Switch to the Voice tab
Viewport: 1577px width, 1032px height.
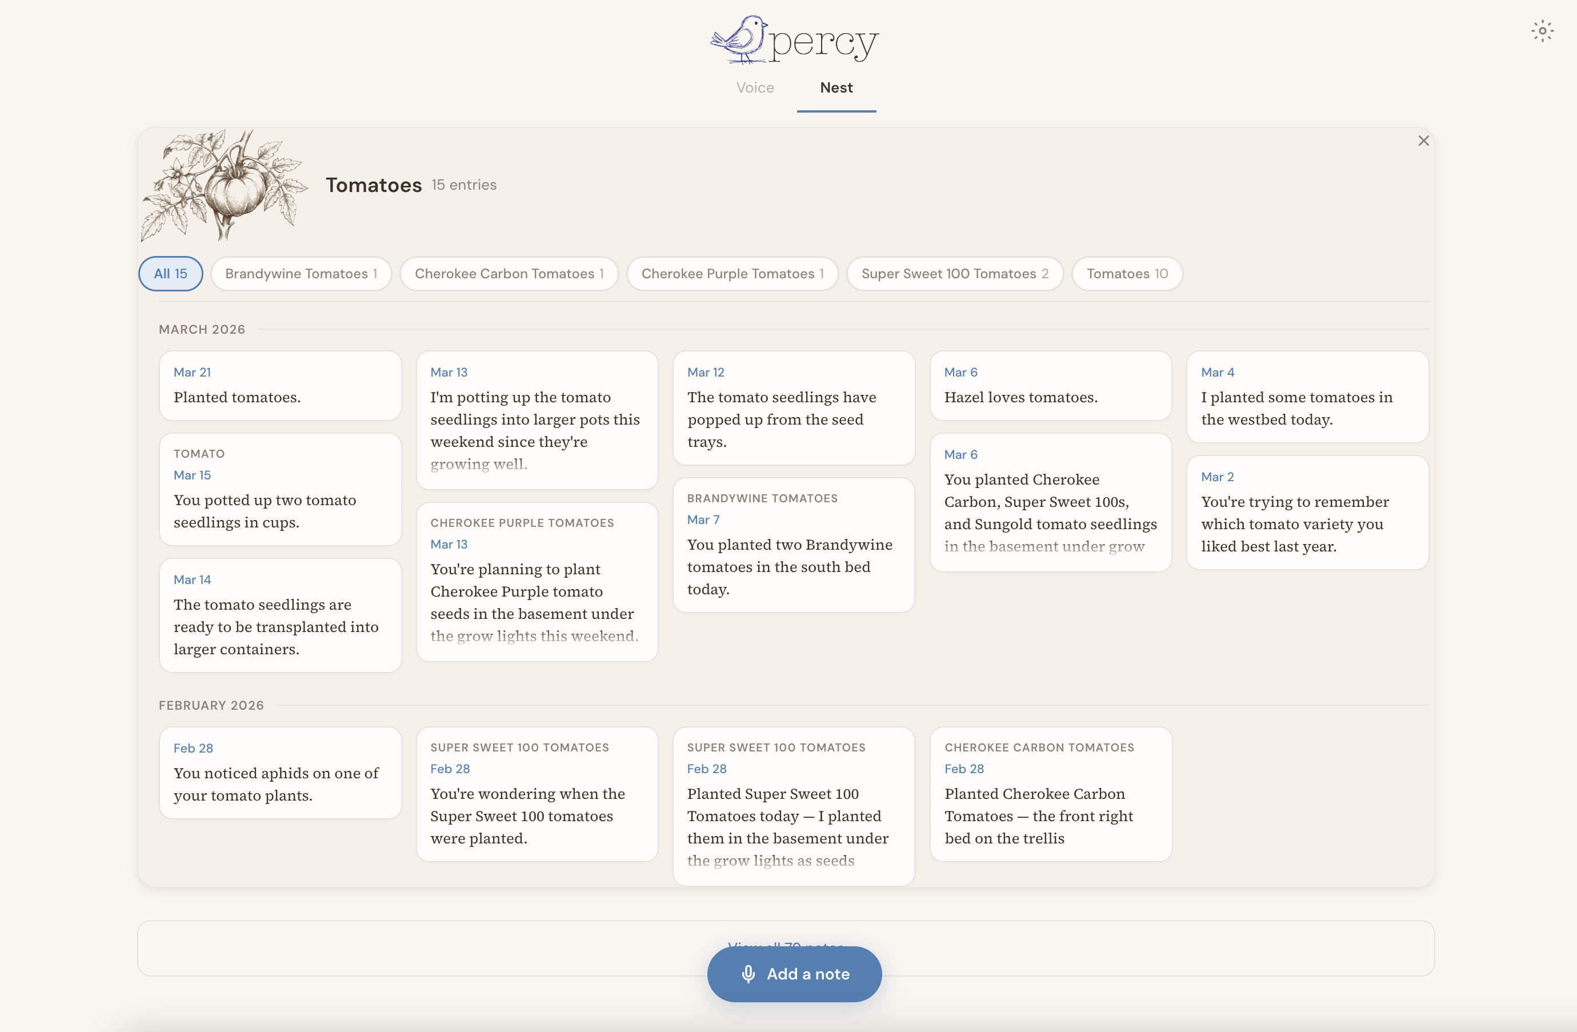755,87
